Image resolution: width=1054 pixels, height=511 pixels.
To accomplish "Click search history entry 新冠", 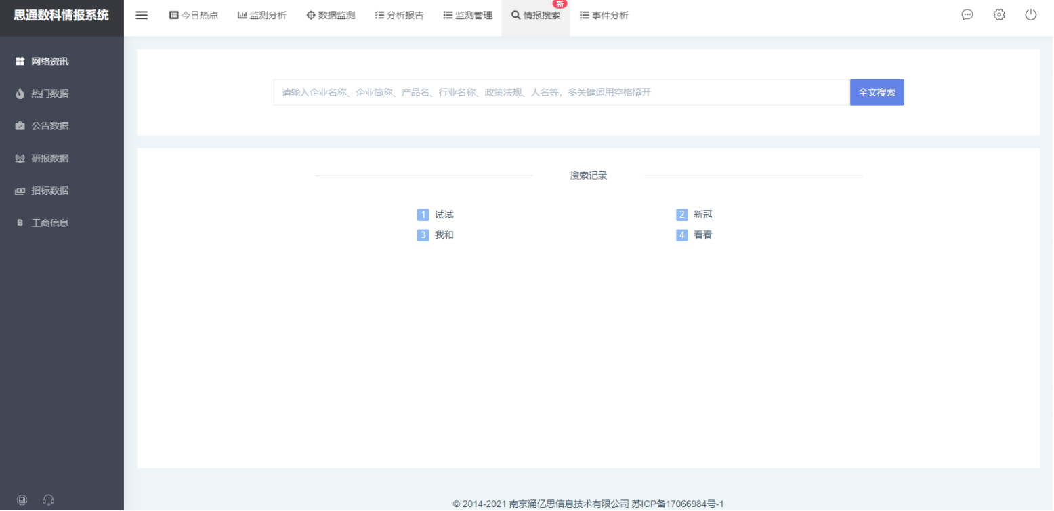I will point(702,215).
